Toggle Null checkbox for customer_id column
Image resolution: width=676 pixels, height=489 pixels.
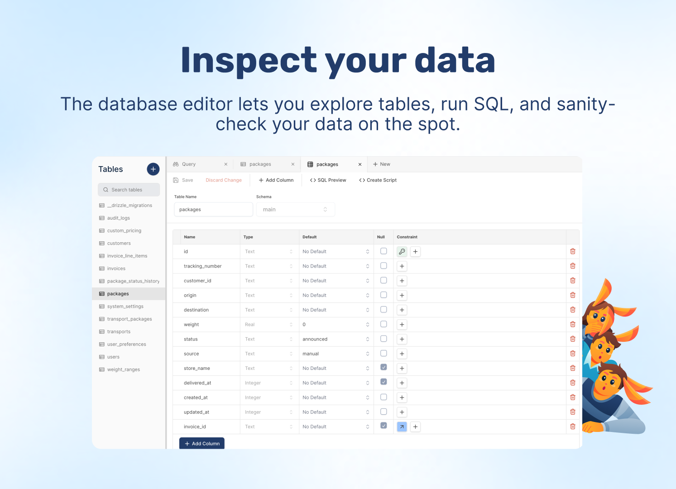pos(384,280)
